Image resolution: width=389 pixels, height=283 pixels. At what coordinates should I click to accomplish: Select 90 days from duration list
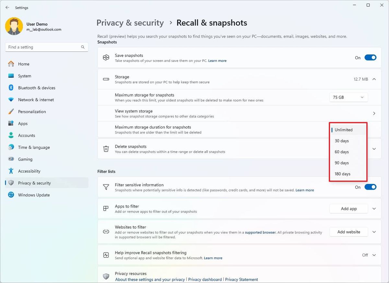pyautogui.click(x=342, y=163)
